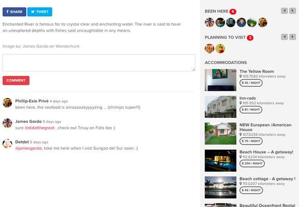The image size is (299, 207).
Task: Click inside the comment text area
Action: point(99,63)
